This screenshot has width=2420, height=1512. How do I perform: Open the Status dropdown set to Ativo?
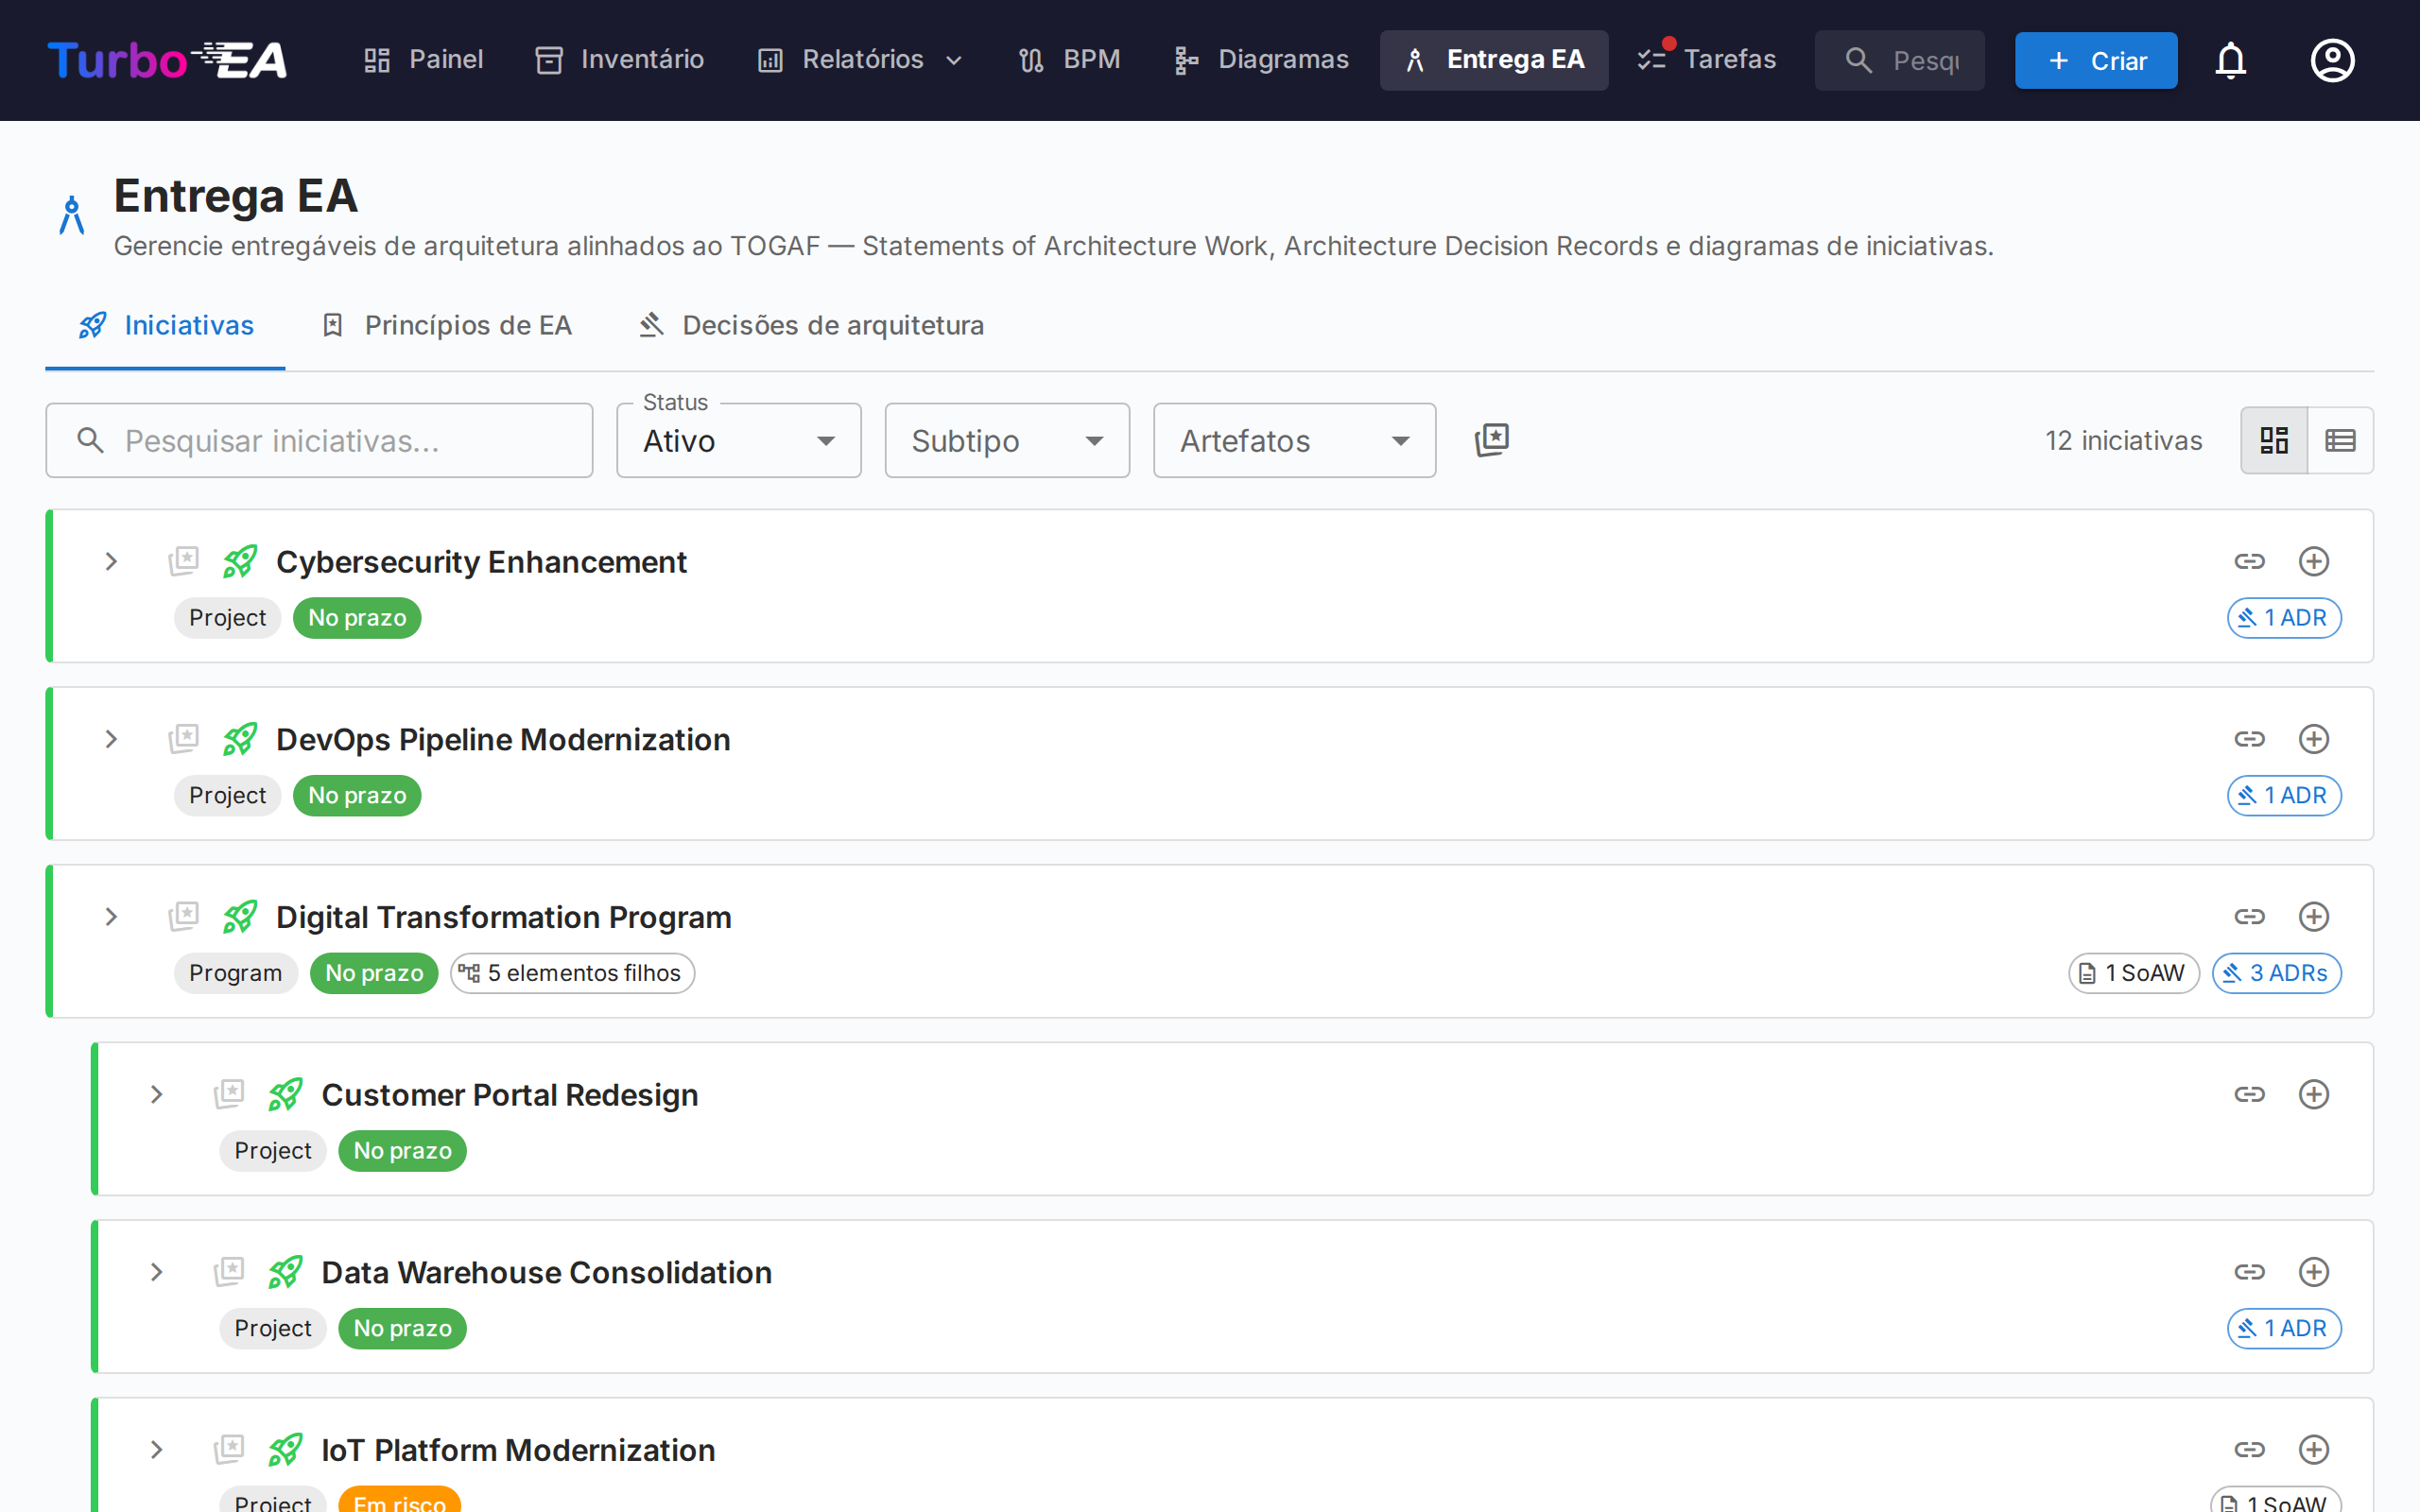pos(738,441)
